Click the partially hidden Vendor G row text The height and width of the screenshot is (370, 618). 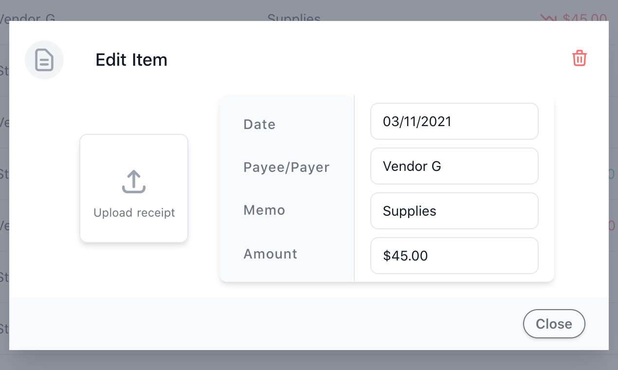[27, 18]
